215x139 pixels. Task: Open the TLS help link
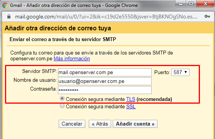point(131,99)
